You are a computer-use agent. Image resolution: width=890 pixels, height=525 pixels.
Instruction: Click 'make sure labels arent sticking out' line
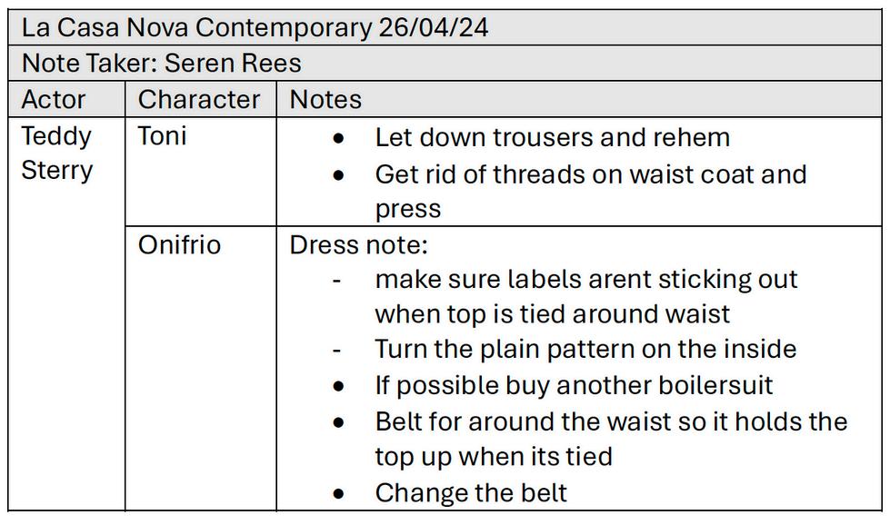click(586, 280)
